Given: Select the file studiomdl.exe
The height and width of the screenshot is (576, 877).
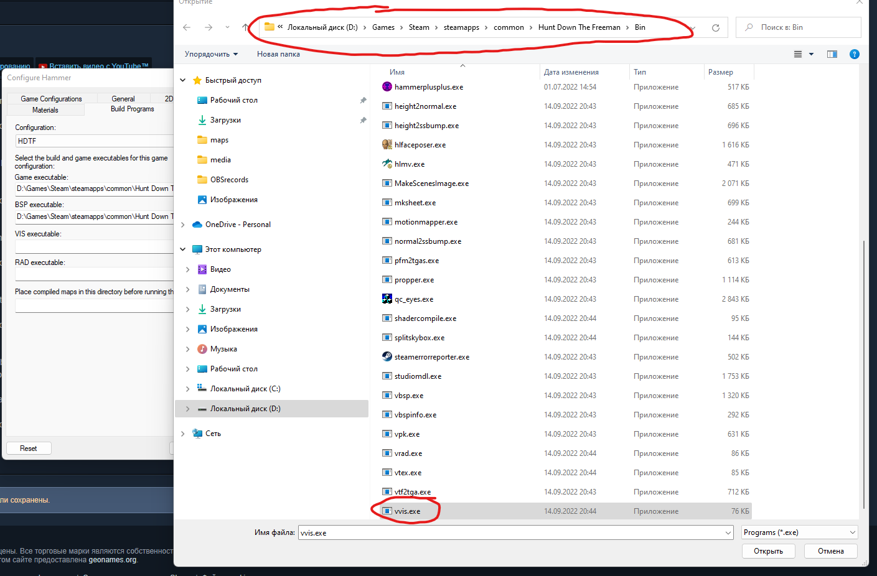Looking at the screenshot, I should 418,376.
